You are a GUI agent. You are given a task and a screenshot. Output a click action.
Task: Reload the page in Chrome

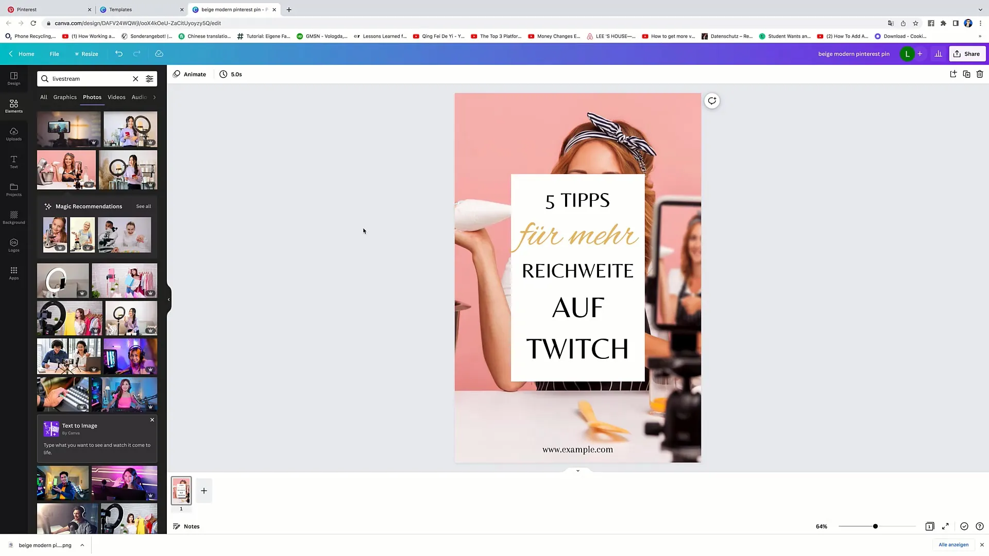(x=33, y=23)
